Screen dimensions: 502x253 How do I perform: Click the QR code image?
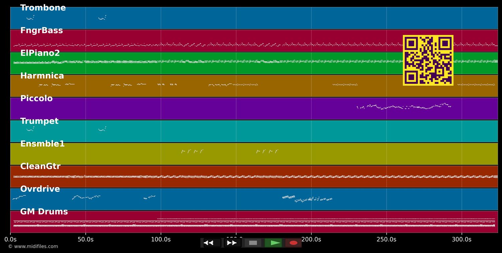[x=428, y=60]
